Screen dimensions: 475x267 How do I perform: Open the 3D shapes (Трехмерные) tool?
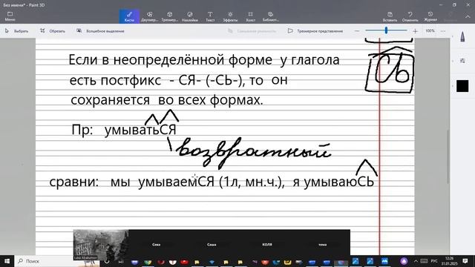point(170,16)
